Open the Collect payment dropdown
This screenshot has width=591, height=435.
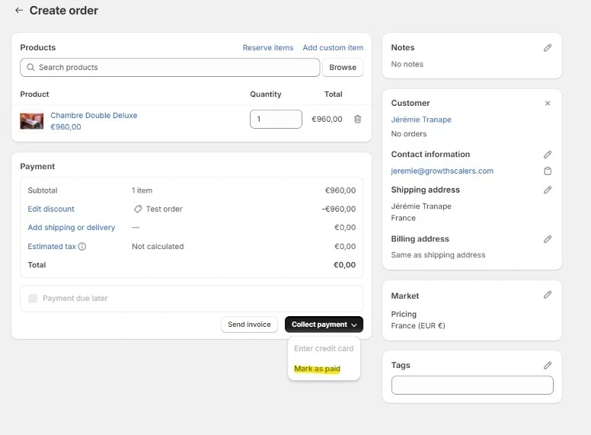pos(324,325)
